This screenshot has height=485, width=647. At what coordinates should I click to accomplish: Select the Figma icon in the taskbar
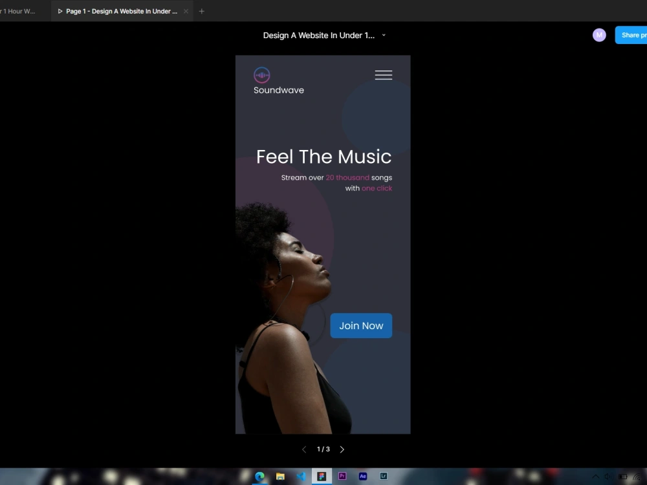[x=322, y=477]
